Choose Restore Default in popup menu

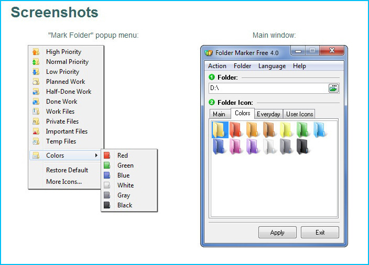[x=67, y=170]
